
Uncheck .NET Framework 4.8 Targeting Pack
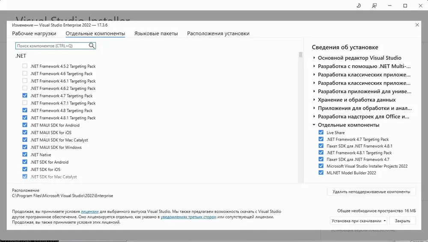coord(25,110)
